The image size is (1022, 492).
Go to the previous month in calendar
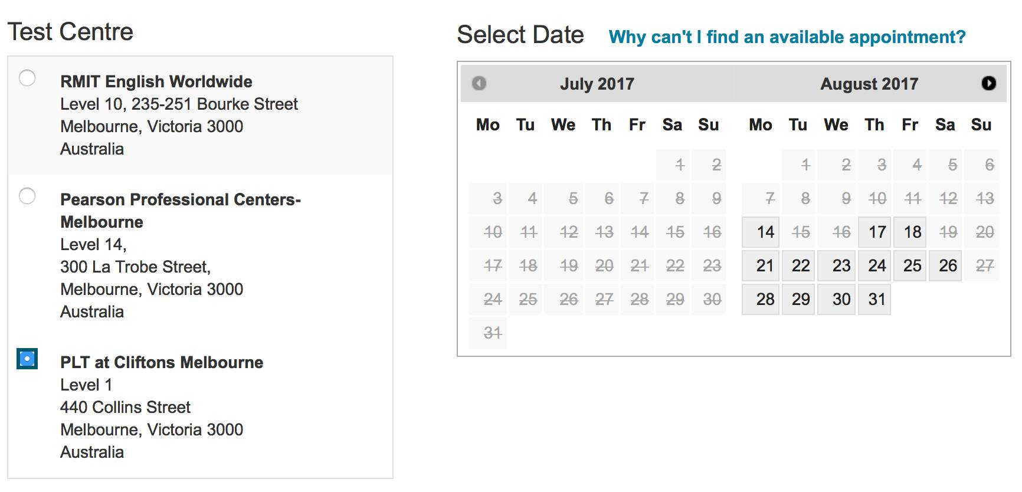tap(479, 83)
